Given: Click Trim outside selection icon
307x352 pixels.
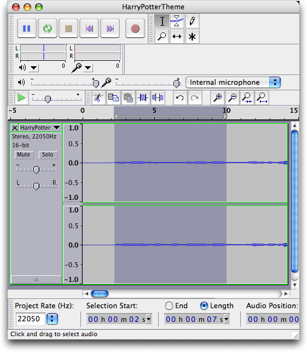Looking at the screenshot, I should [143, 97].
